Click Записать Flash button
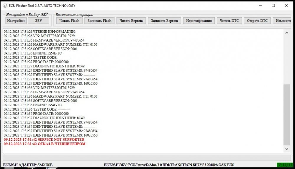Viewport: 295px width, 169px height. coord(99,21)
